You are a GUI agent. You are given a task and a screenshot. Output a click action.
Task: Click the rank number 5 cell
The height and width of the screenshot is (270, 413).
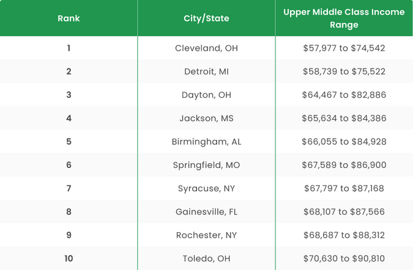[x=69, y=142]
